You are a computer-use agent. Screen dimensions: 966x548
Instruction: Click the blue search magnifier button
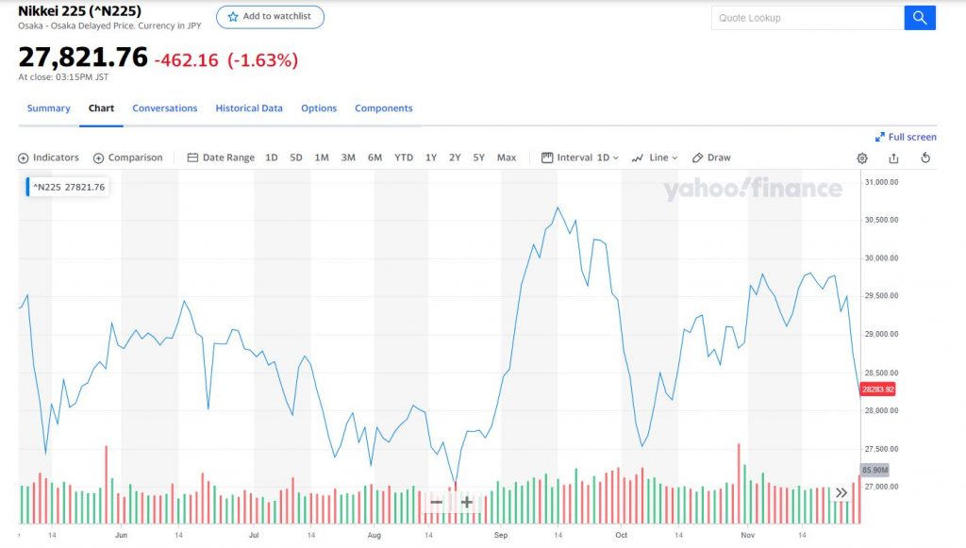[920, 18]
